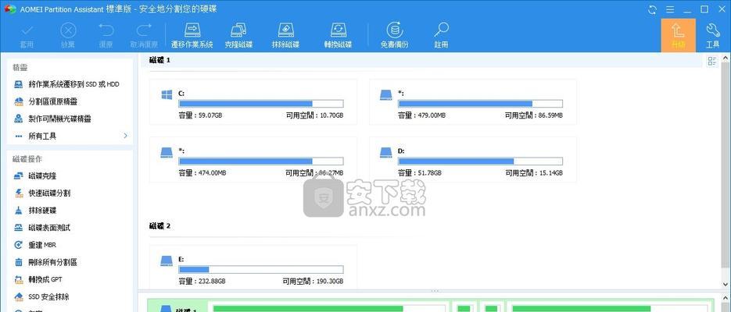The height and width of the screenshot is (312, 731).
Task: Click the drive icon beside E:
Action: 167,261
